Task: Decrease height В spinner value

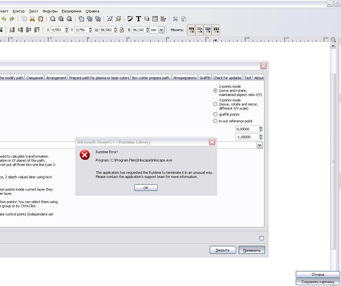Action: point(148,31)
